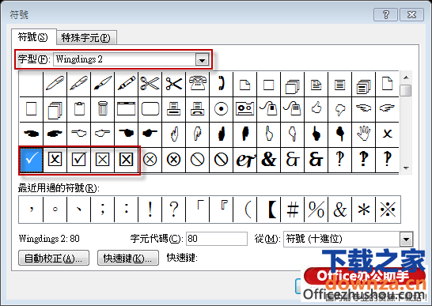This screenshot has width=432, height=306.
Task: Select the desk telephone symbol
Action: pos(197,84)
